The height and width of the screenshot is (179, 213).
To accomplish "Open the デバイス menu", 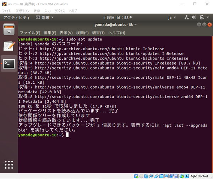I will click(60, 11).
